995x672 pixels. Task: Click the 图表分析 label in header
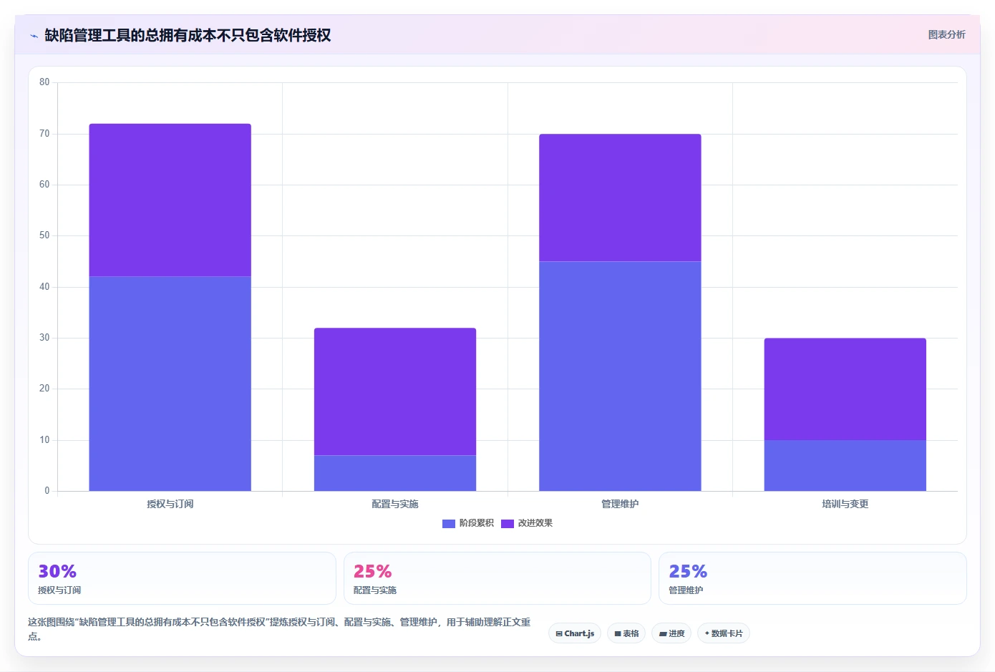pyautogui.click(x=946, y=34)
